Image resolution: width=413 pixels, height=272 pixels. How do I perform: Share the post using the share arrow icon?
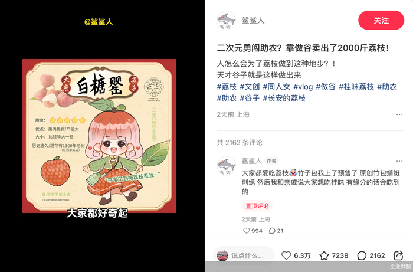pyautogui.click(x=398, y=255)
